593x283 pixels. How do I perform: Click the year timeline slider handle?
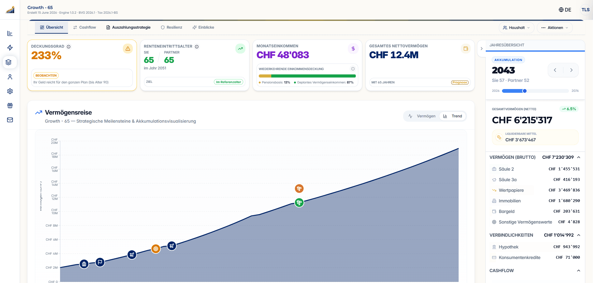tap(525, 91)
